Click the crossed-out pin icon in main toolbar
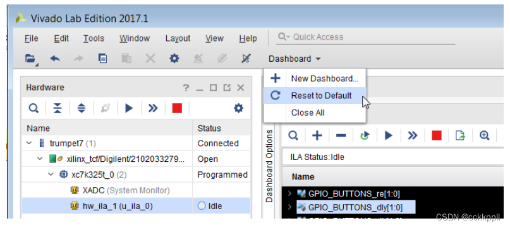This screenshot has height=228, width=510. [x=246, y=59]
